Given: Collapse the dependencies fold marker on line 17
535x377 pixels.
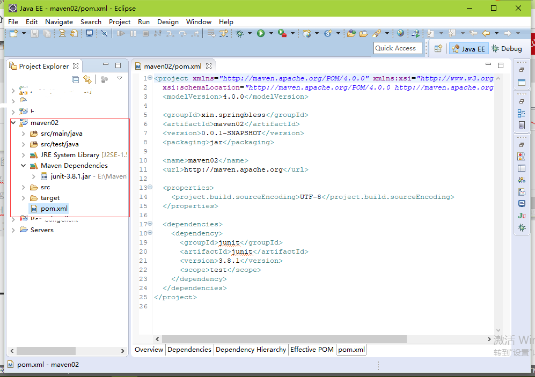Looking at the screenshot, I should 150,224.
